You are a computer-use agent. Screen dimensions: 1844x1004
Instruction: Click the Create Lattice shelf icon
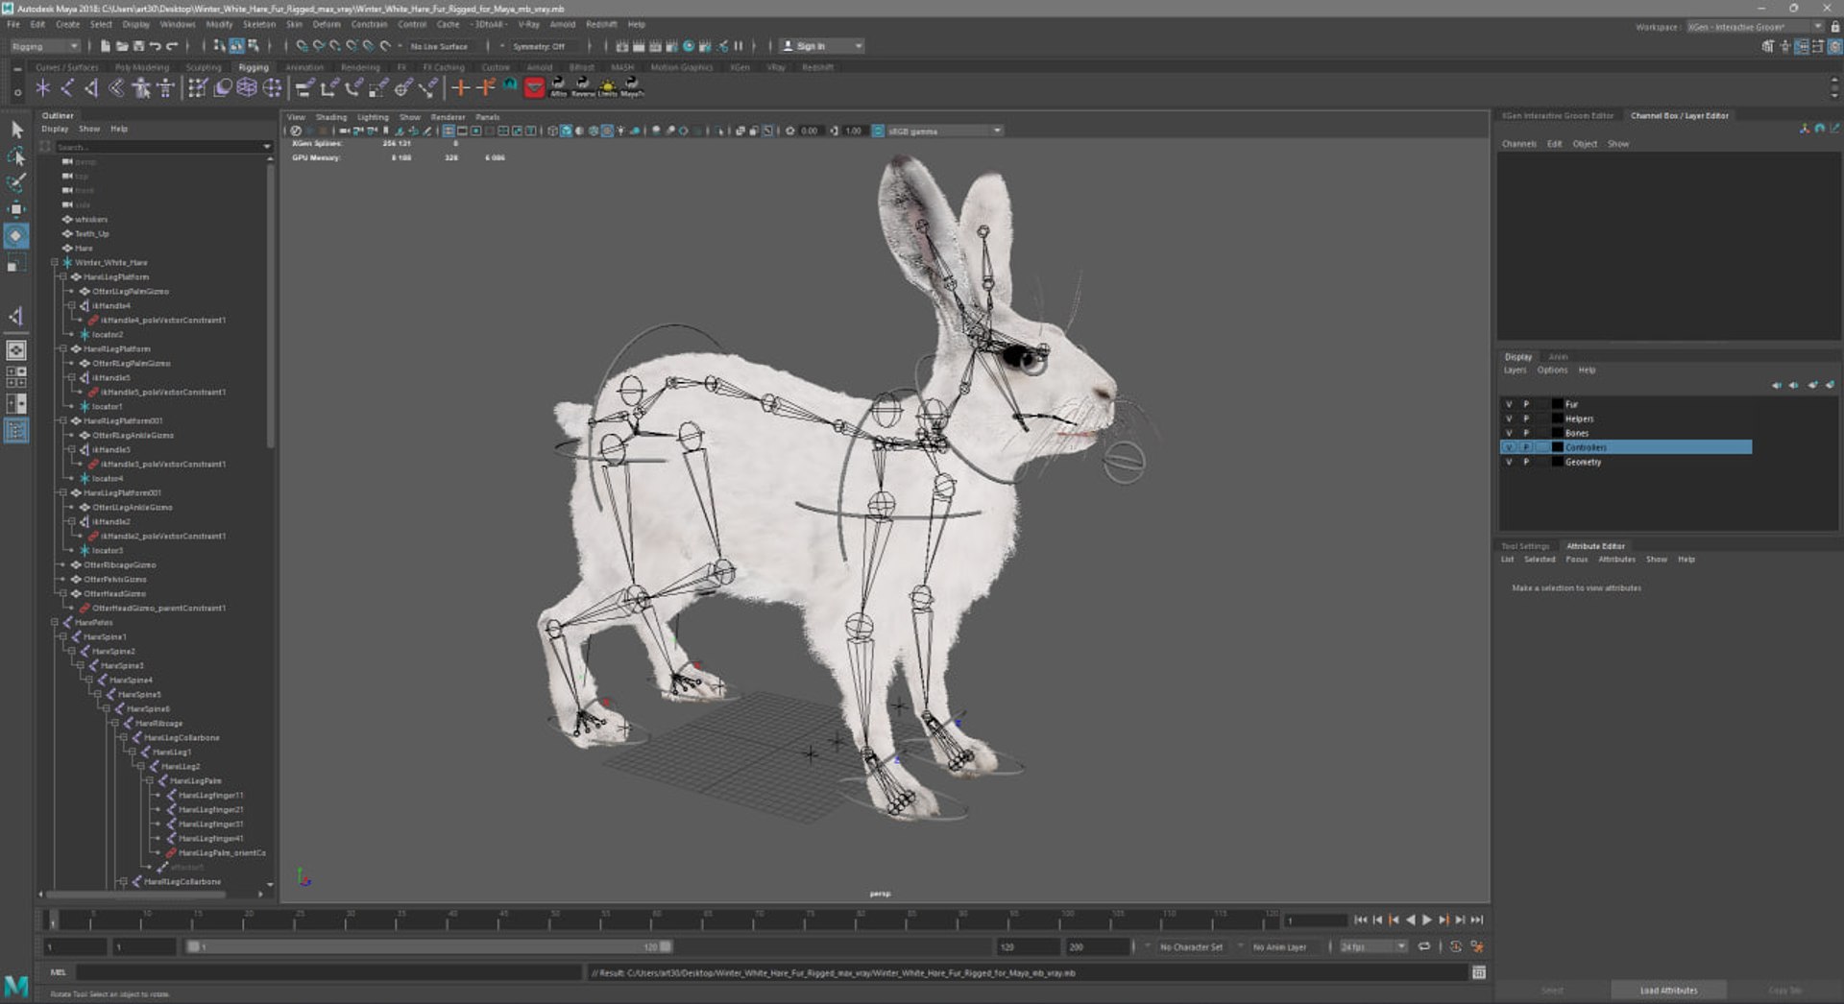point(248,88)
